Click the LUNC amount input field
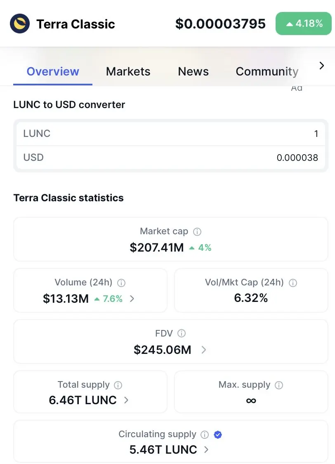This screenshot has height=464, width=335. click(x=171, y=134)
